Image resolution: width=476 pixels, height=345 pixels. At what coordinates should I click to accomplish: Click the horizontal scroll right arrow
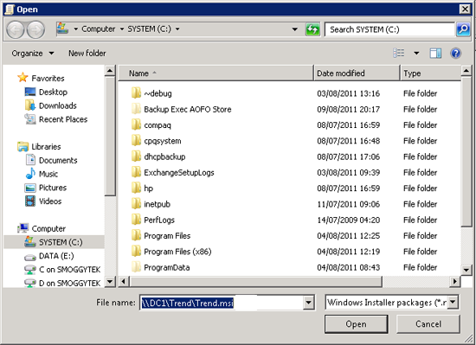point(454,281)
